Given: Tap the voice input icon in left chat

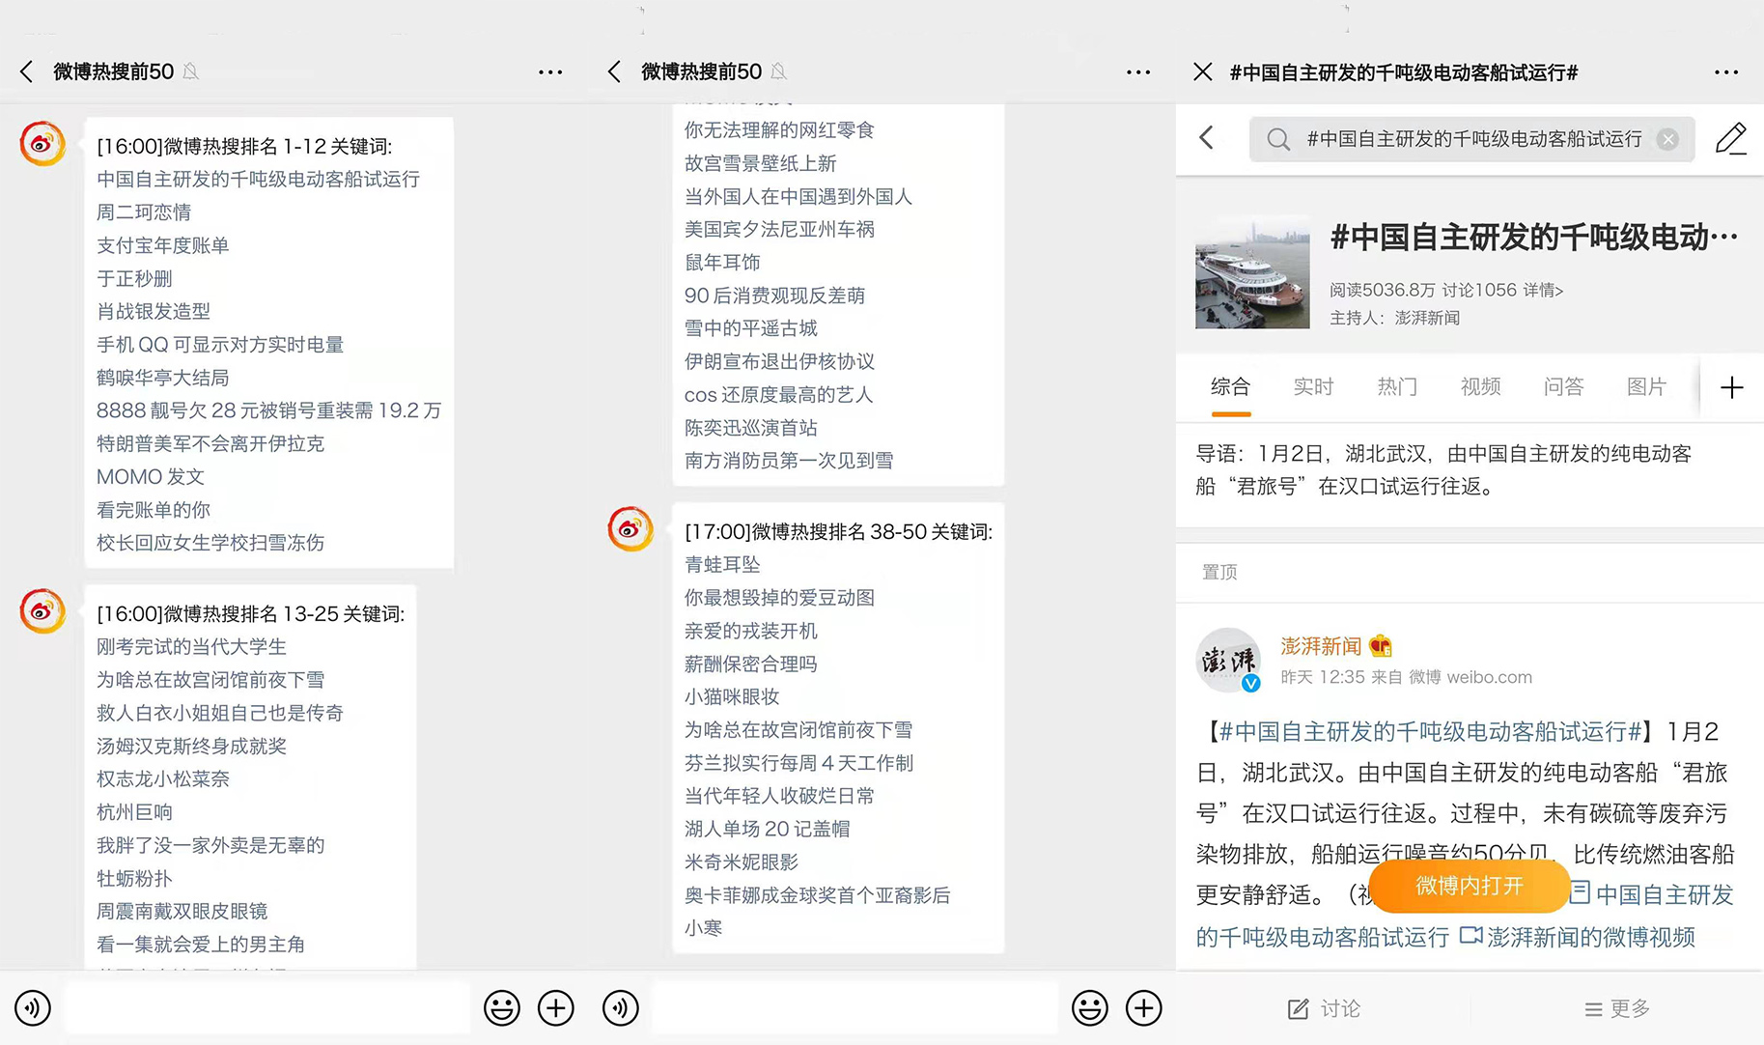Looking at the screenshot, I should tap(33, 1008).
